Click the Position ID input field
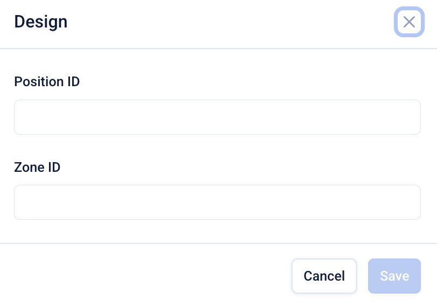 pyautogui.click(x=217, y=117)
